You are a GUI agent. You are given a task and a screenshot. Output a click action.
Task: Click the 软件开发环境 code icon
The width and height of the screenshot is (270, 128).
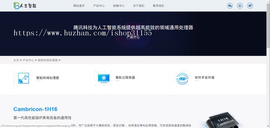tap(182, 79)
